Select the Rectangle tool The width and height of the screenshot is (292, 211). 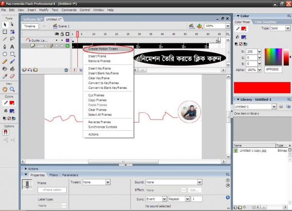(12, 54)
